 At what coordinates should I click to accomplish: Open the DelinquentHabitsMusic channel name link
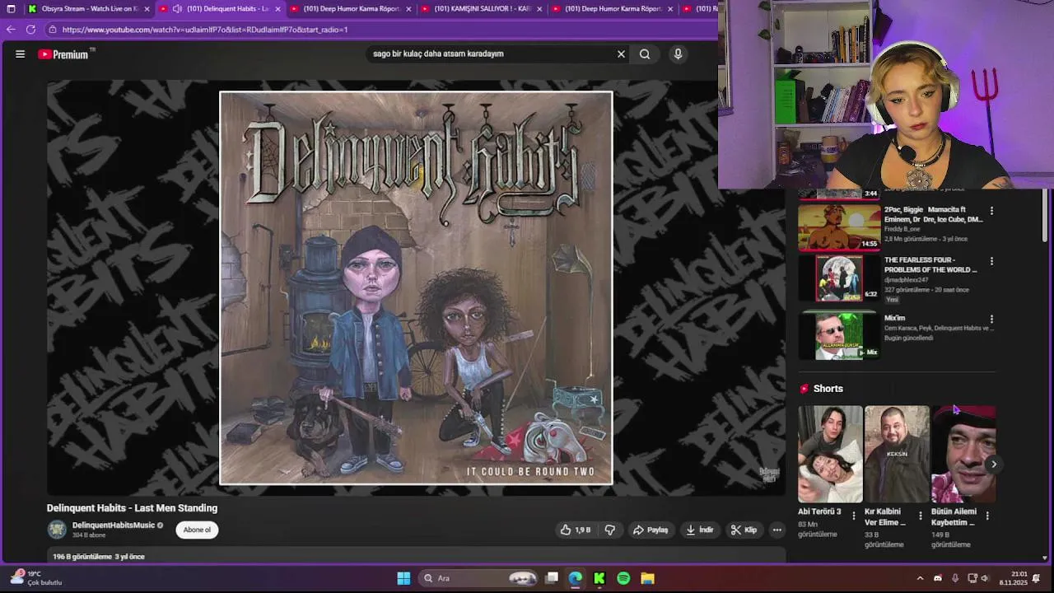point(114,525)
